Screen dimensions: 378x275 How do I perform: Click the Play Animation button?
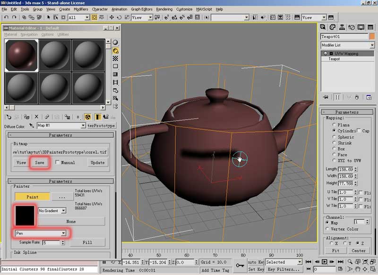tap(325, 262)
